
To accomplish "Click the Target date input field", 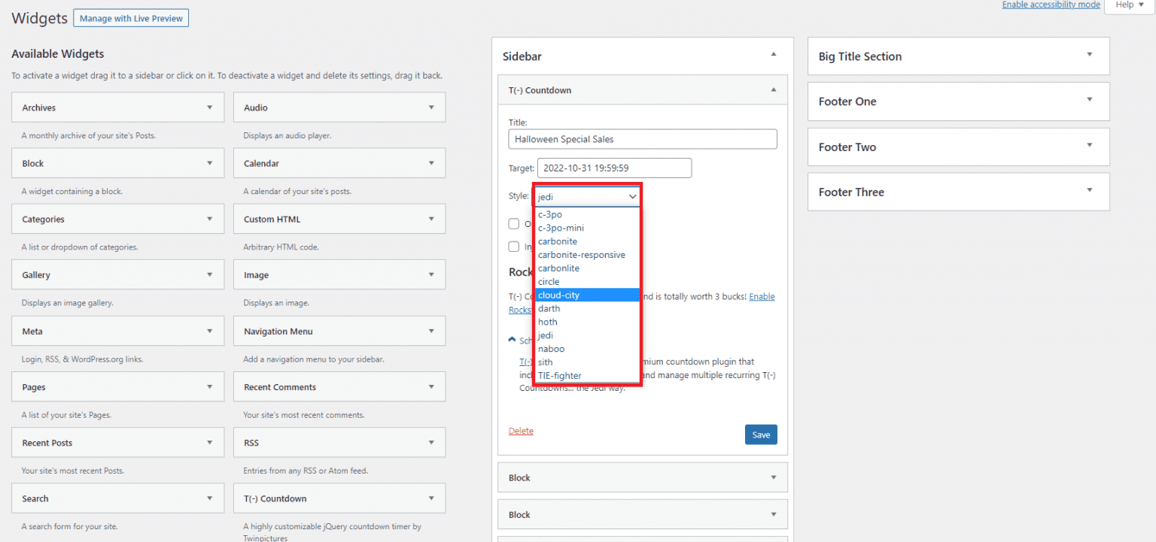I will 613,168.
